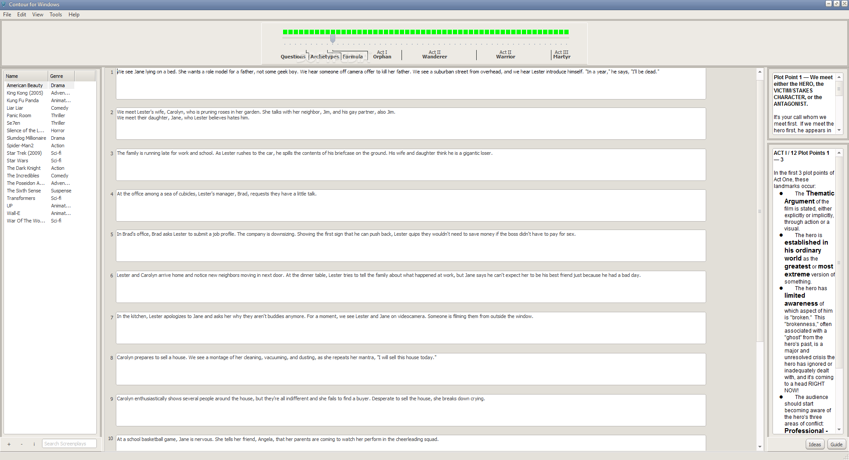Jump to Act II Wanderer

click(435, 54)
